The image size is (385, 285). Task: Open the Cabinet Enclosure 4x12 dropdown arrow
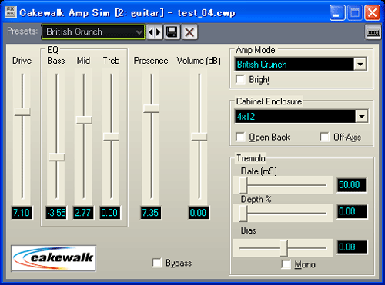362,117
